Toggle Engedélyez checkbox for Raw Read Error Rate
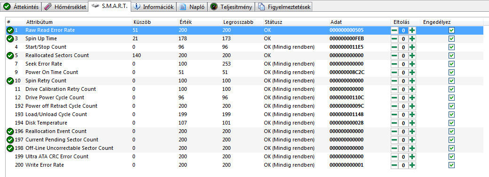The image size is (489, 177). click(x=451, y=30)
